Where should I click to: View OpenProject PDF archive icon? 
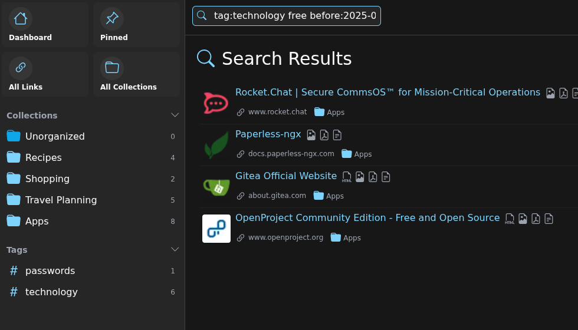pyautogui.click(x=536, y=219)
